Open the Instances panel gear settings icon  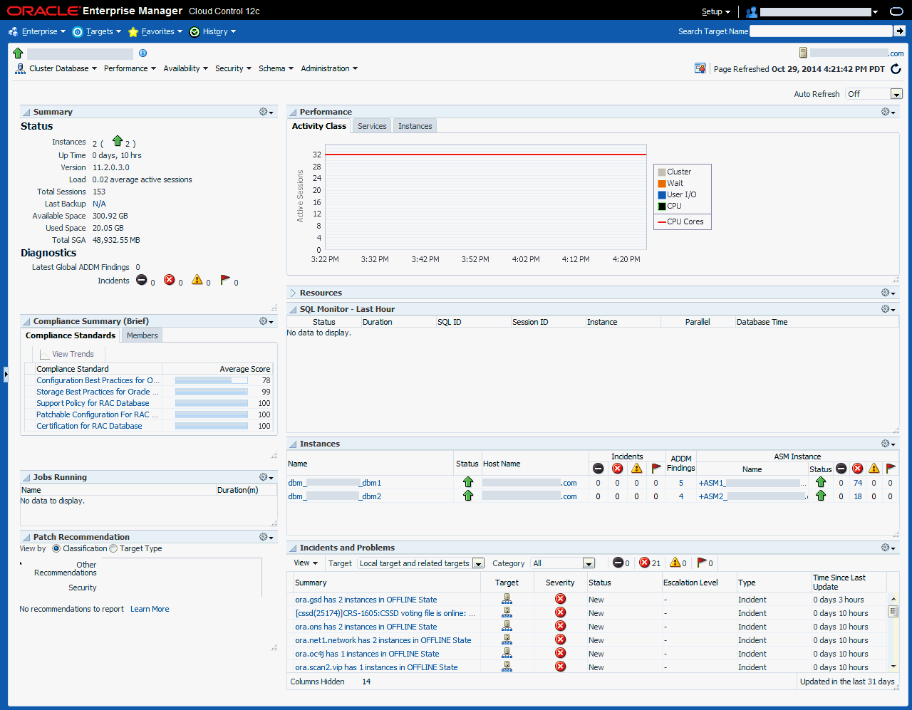(x=888, y=444)
